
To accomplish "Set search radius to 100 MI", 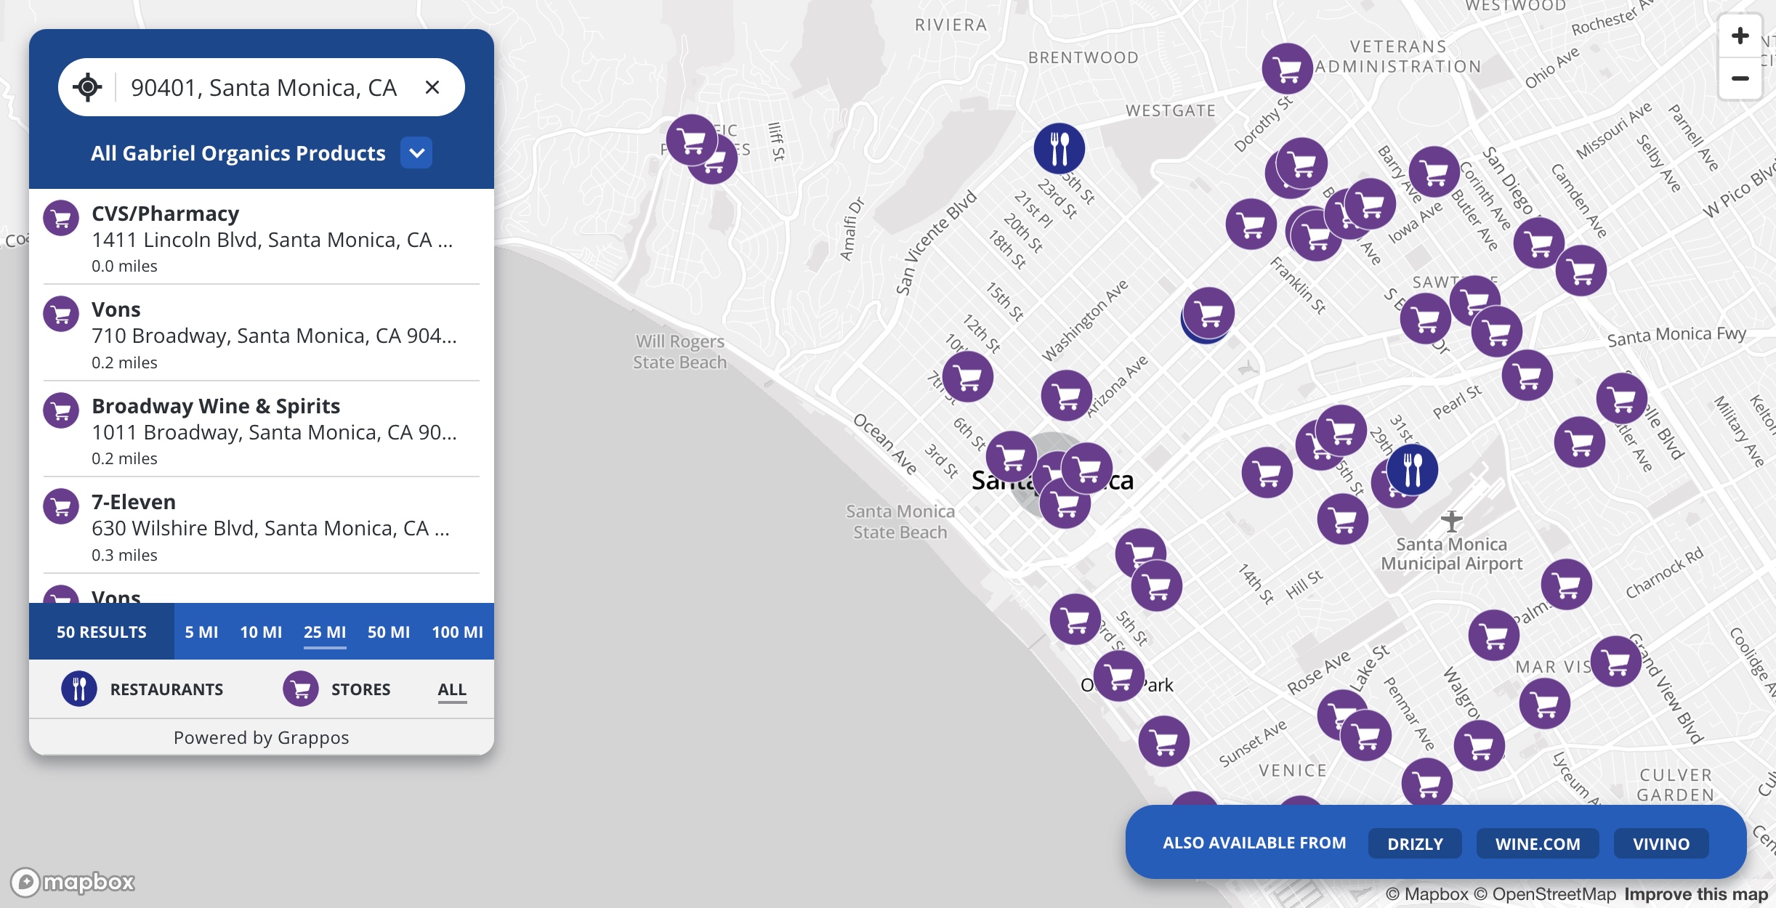I will click(457, 632).
